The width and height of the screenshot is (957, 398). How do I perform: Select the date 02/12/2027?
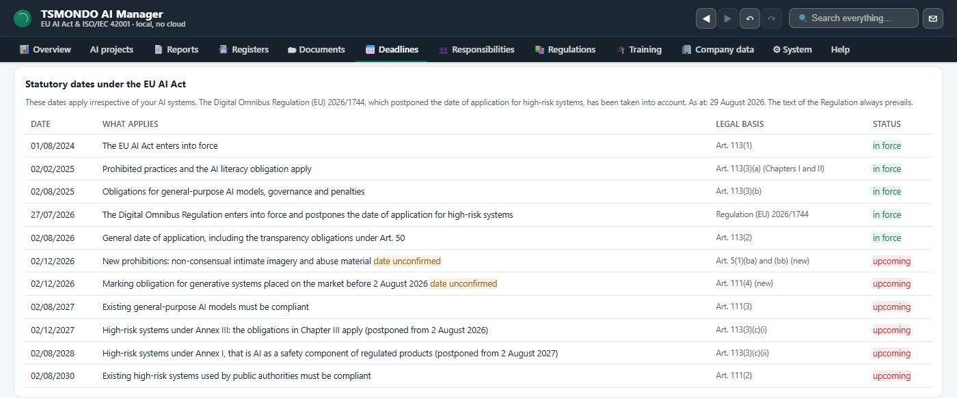tap(53, 330)
